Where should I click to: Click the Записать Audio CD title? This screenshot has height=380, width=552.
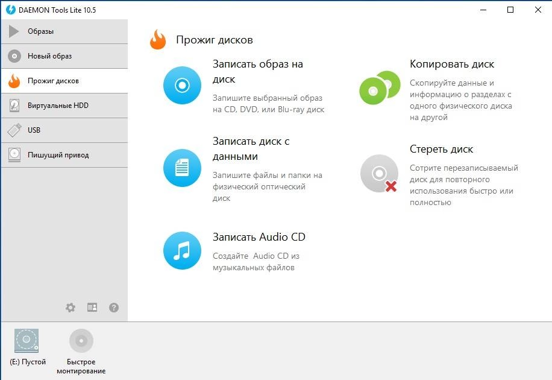(259, 237)
